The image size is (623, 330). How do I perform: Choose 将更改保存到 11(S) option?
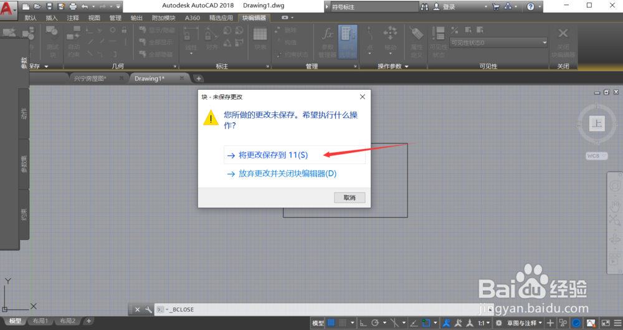(295, 155)
